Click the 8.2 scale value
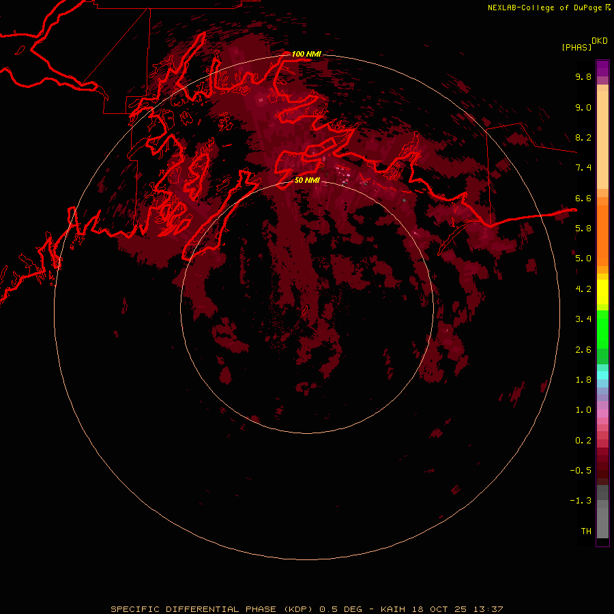Image resolution: width=614 pixels, height=614 pixels. [x=583, y=137]
